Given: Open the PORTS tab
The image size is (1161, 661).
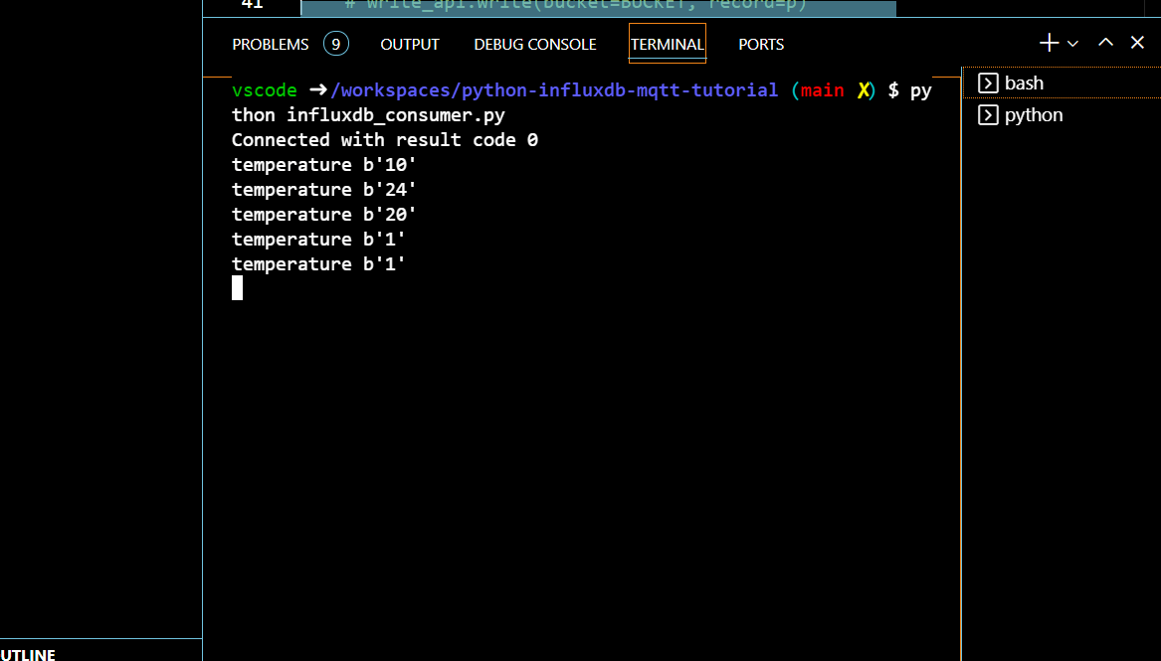Looking at the screenshot, I should point(761,44).
